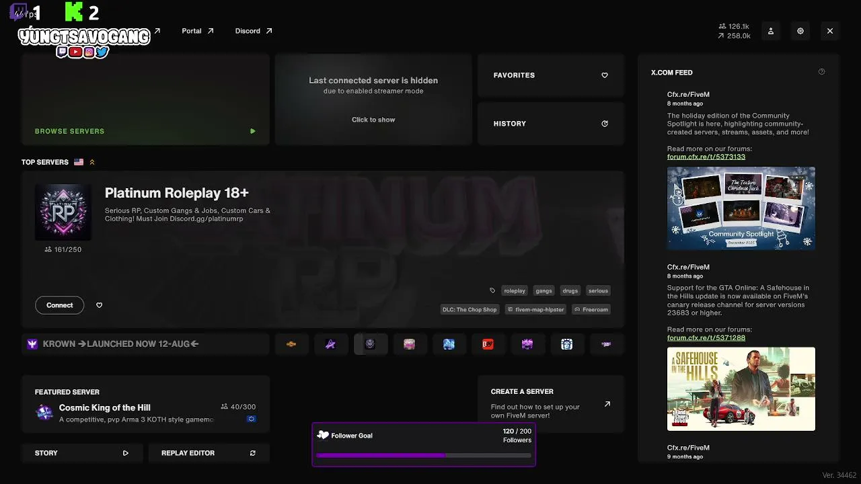Favorite Platinum Roleplay with the heart toggle

pos(100,305)
